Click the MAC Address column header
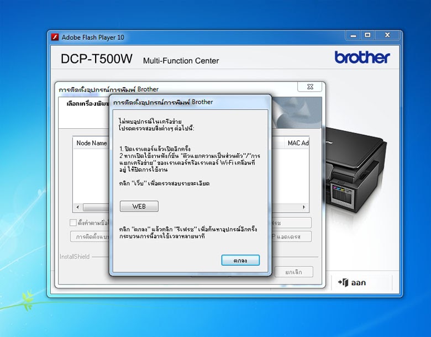431x337 pixels. pyautogui.click(x=296, y=143)
